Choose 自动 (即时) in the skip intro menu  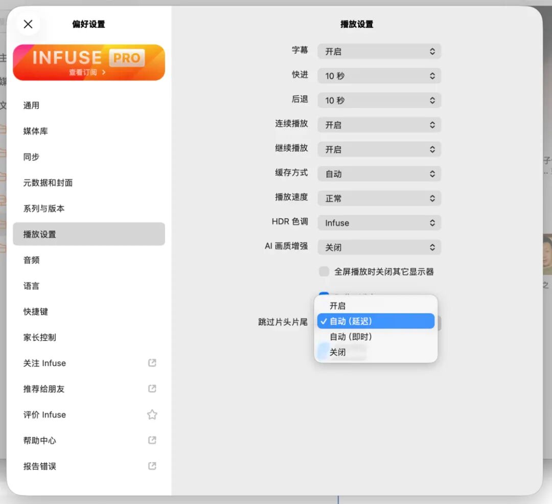(376, 336)
